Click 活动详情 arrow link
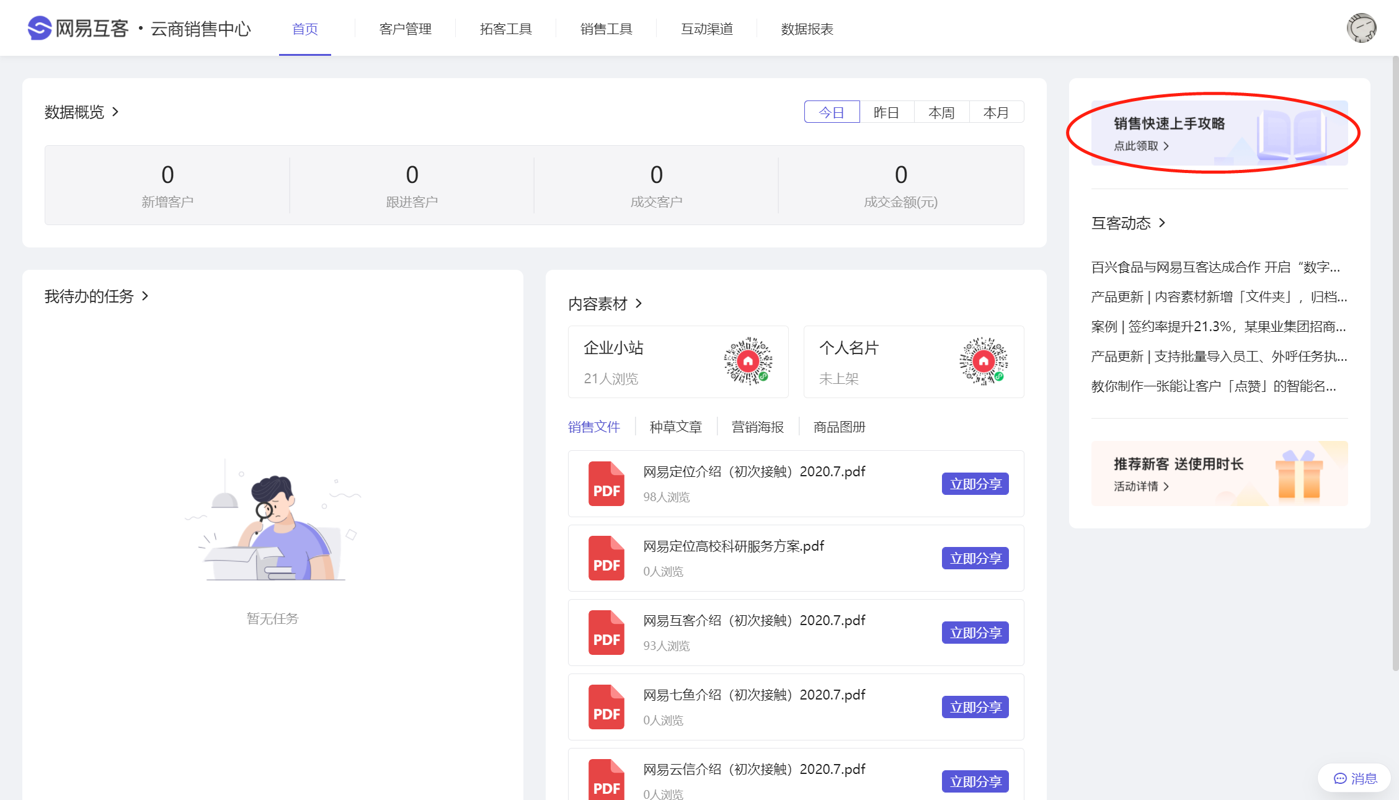1399x800 pixels. click(x=1142, y=486)
